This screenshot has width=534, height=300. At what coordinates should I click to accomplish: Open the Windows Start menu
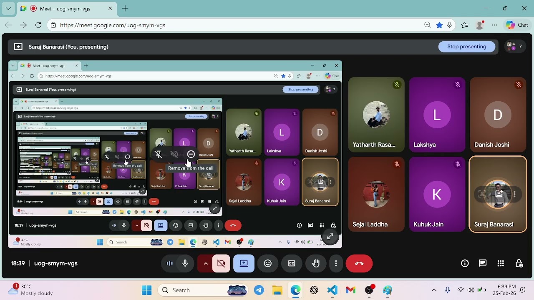(x=146, y=290)
